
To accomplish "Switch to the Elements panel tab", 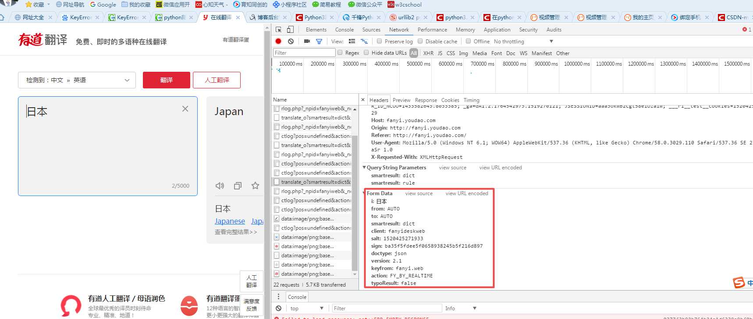I will [316, 30].
